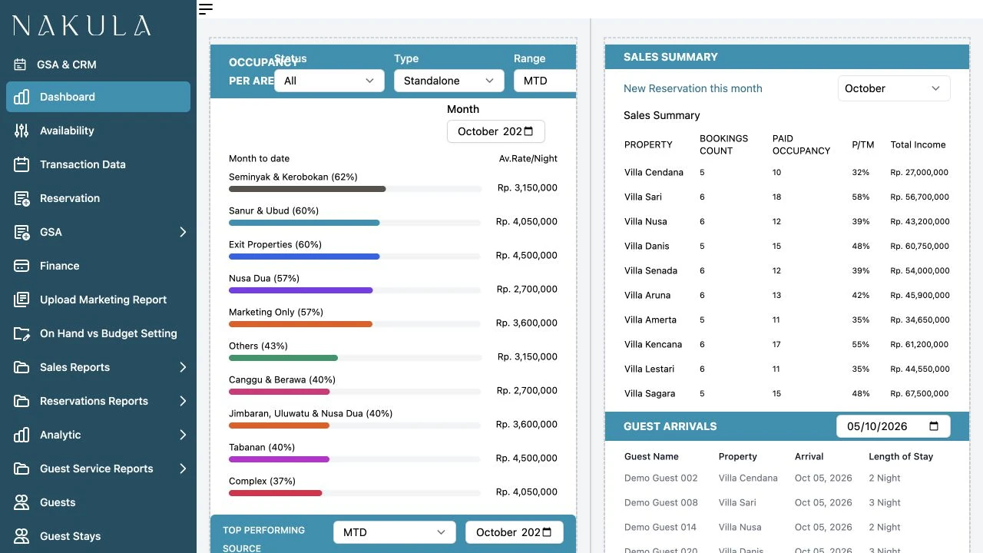The image size is (983, 553).
Task: Click the Top Performing Source month field
Action: point(515,532)
